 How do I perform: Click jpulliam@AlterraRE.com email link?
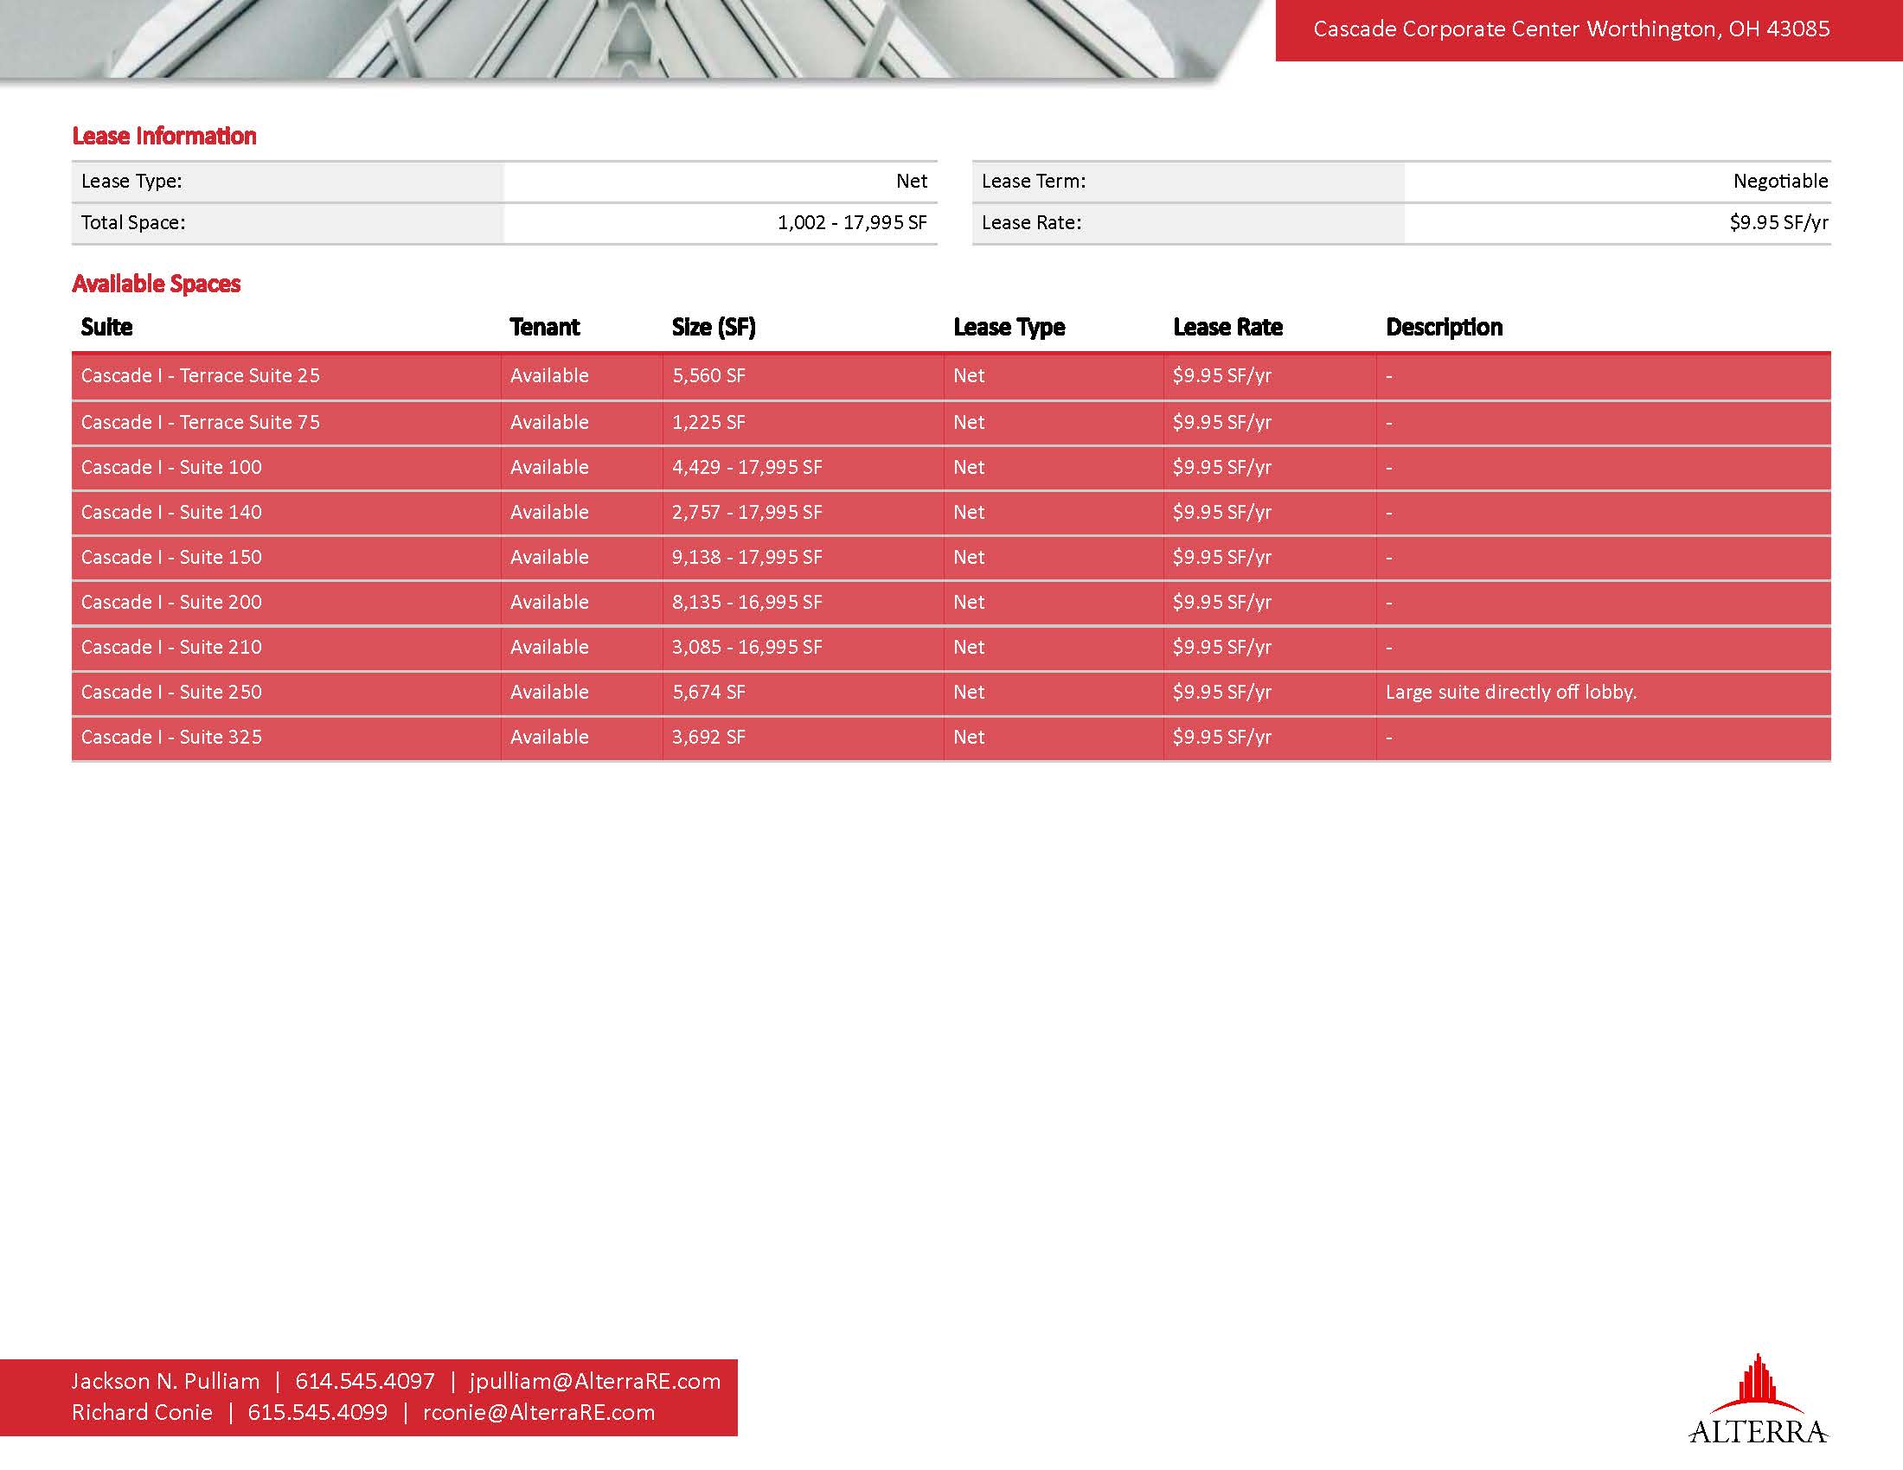(594, 1381)
